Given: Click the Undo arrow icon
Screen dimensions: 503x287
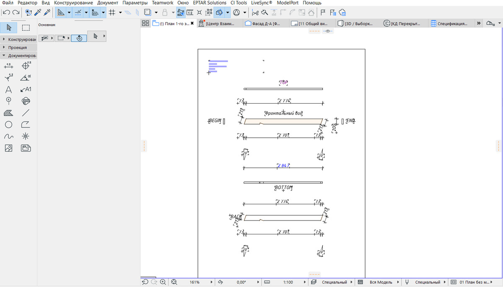Looking at the screenshot, I should (x=7, y=13).
